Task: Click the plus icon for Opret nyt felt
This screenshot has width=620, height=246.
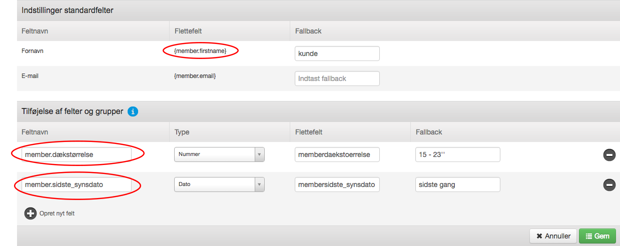Action: tap(31, 213)
